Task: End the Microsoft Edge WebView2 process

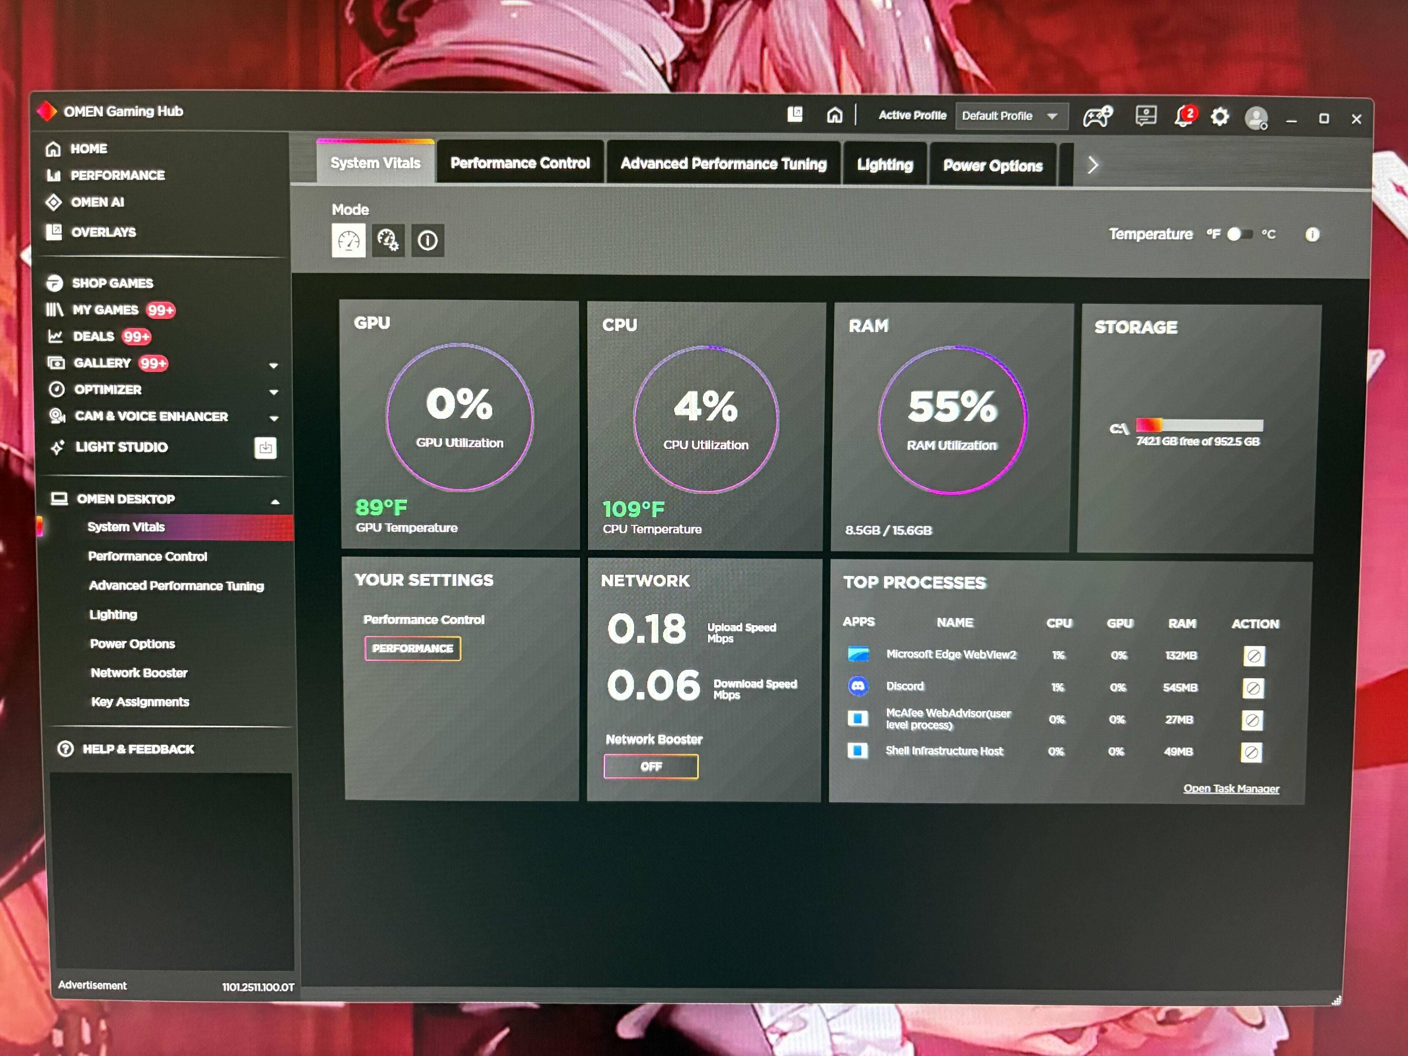Action: point(1254,656)
